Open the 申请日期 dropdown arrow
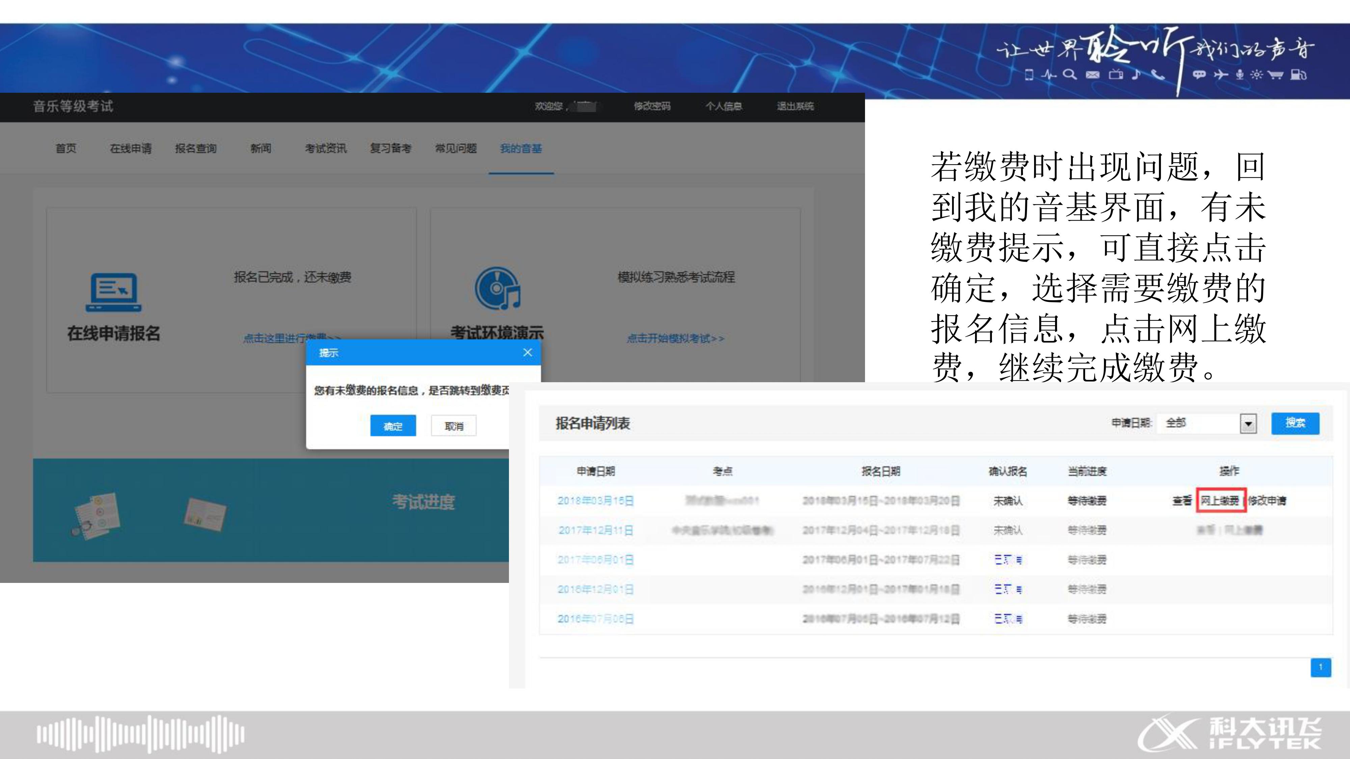Screen dimensions: 1350x759 click(1248, 423)
